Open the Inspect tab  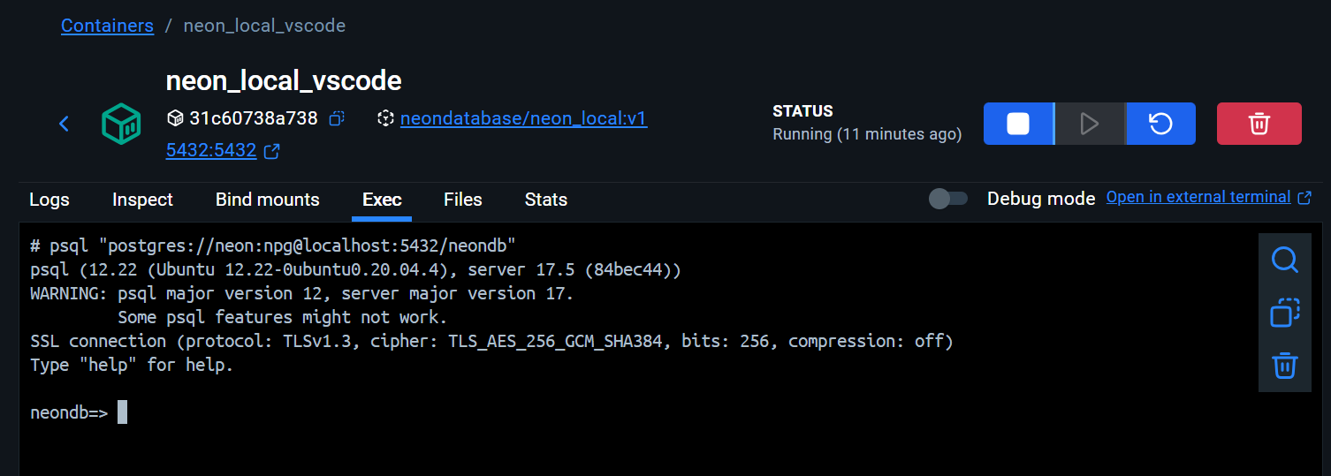(x=142, y=200)
